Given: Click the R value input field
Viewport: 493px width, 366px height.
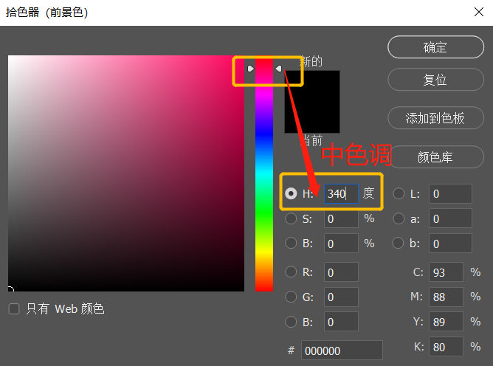Looking at the screenshot, I should click(341, 272).
